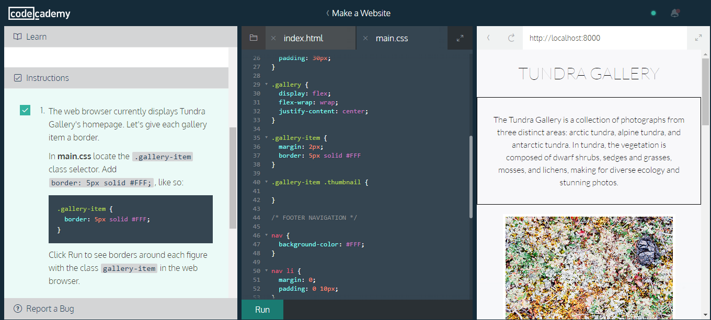
Task: Open the file browser folder icon
Action: [x=254, y=38]
